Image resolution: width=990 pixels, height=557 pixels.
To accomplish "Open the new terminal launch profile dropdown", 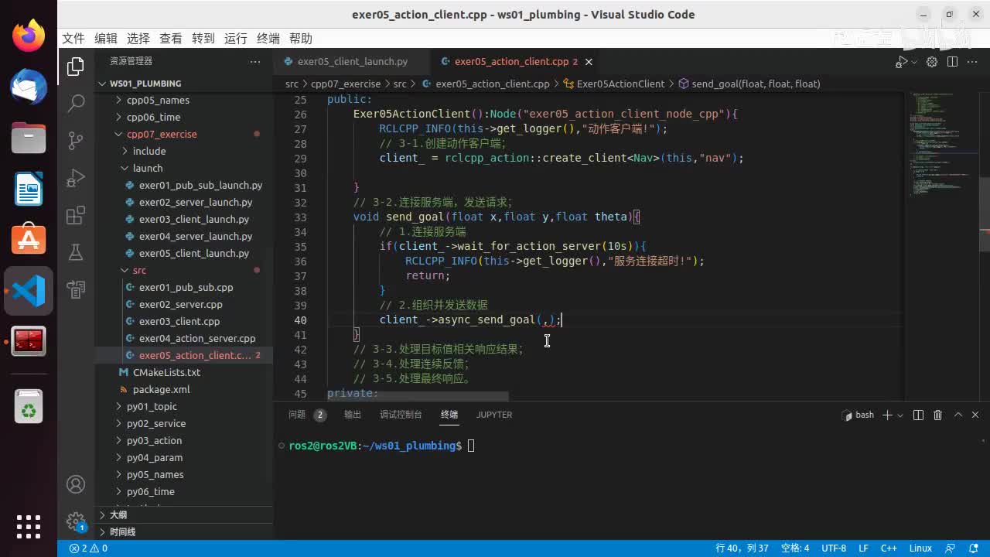I will coord(900,415).
